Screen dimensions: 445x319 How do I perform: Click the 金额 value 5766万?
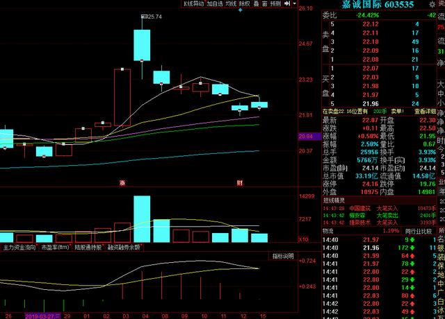click(367, 160)
